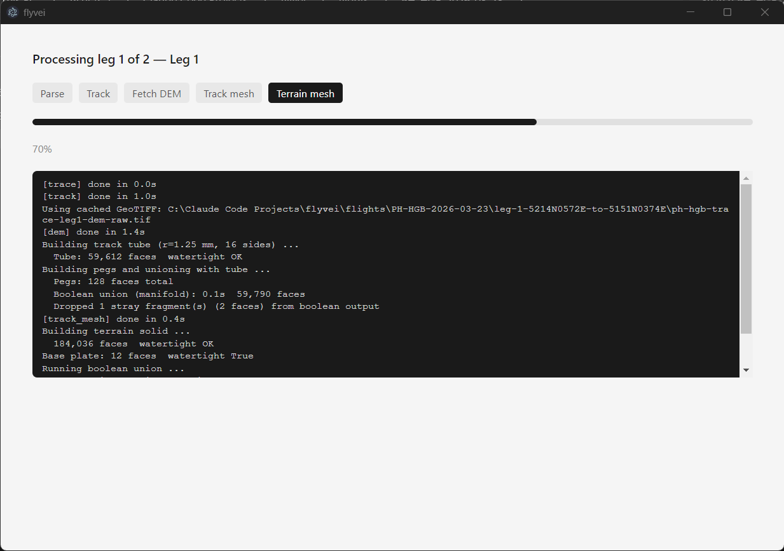Click the '[dem] done in 1.4s' log line
784x551 pixels.
[93, 232]
